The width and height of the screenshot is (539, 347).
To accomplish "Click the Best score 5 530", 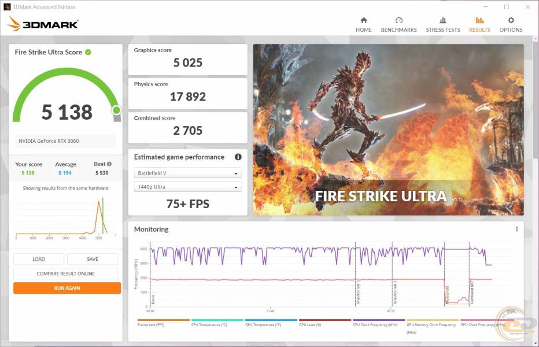I will 102,173.
